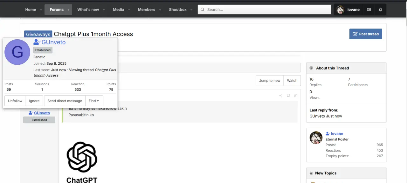Screen dimensions: 407x183
Task: Expand the Home menu dropdown arrow
Action: pos(41,10)
